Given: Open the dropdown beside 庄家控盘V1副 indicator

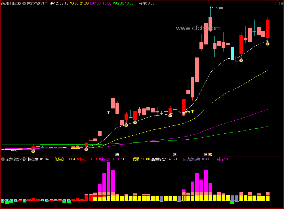Looking at the screenshot, I should coord(3,159).
